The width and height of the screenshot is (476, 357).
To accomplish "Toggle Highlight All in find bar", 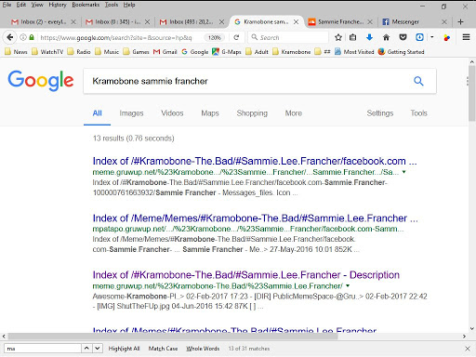I will [x=124, y=349].
